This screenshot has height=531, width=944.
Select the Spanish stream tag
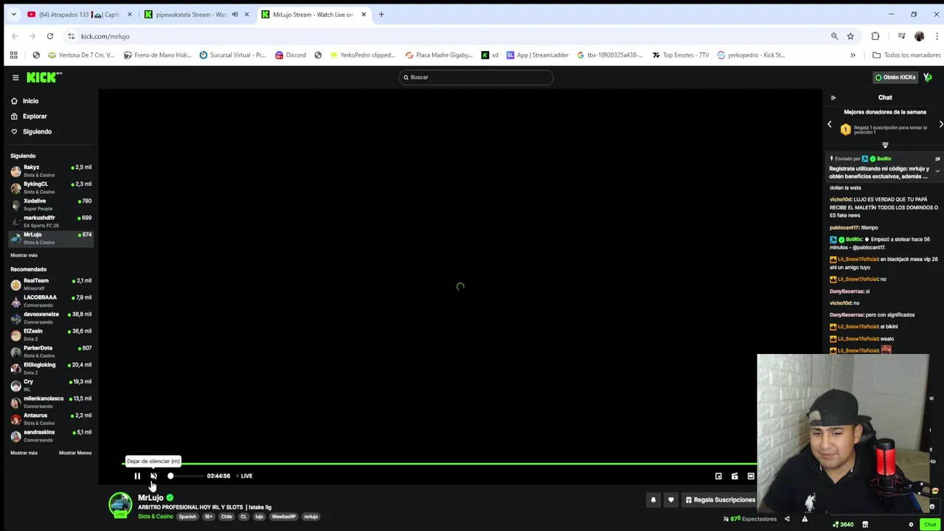click(187, 517)
